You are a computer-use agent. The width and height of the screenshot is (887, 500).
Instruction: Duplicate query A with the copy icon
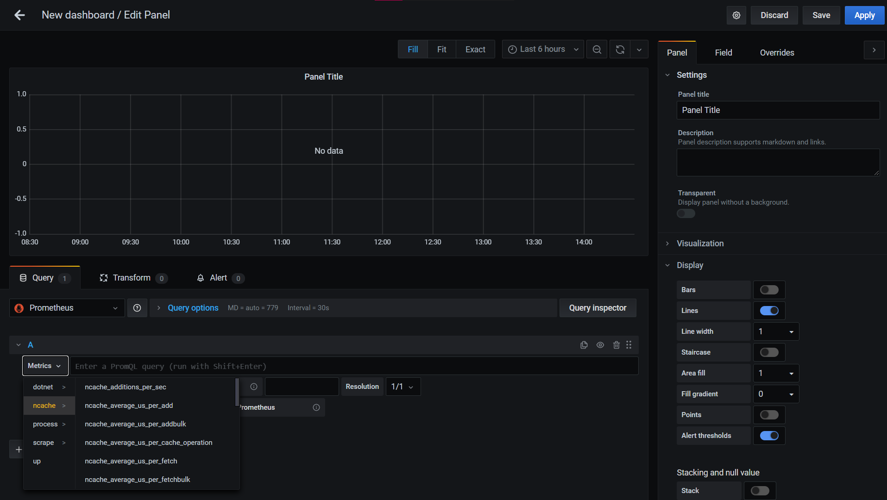pyautogui.click(x=584, y=345)
